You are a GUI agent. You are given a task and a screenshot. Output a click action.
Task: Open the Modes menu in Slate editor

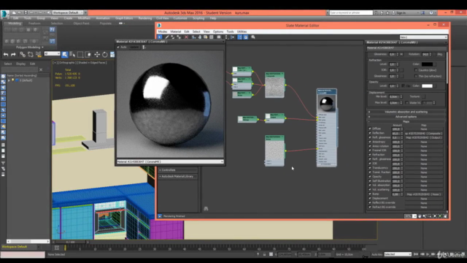pyautogui.click(x=163, y=31)
